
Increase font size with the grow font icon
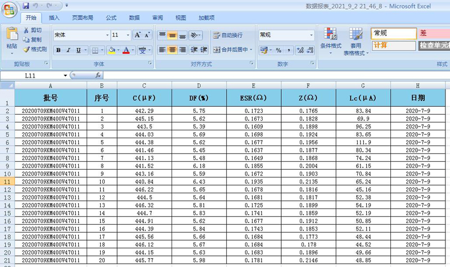coord(138,35)
